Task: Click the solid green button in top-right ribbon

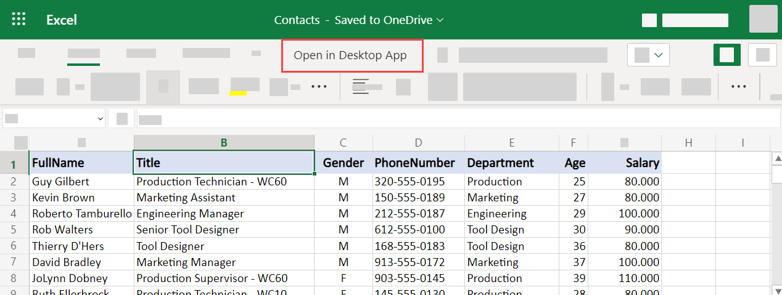Action: tap(726, 55)
